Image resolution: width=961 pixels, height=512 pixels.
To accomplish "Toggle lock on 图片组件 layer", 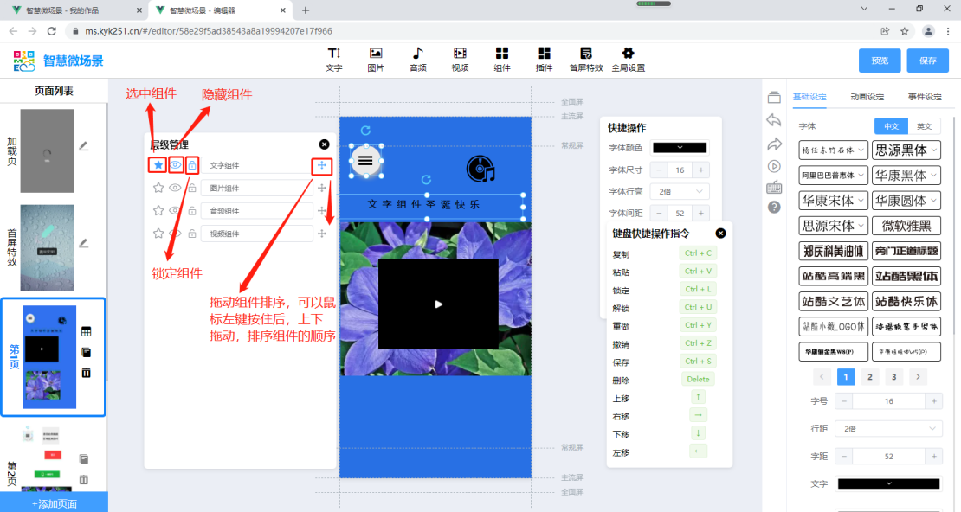I will (x=192, y=188).
